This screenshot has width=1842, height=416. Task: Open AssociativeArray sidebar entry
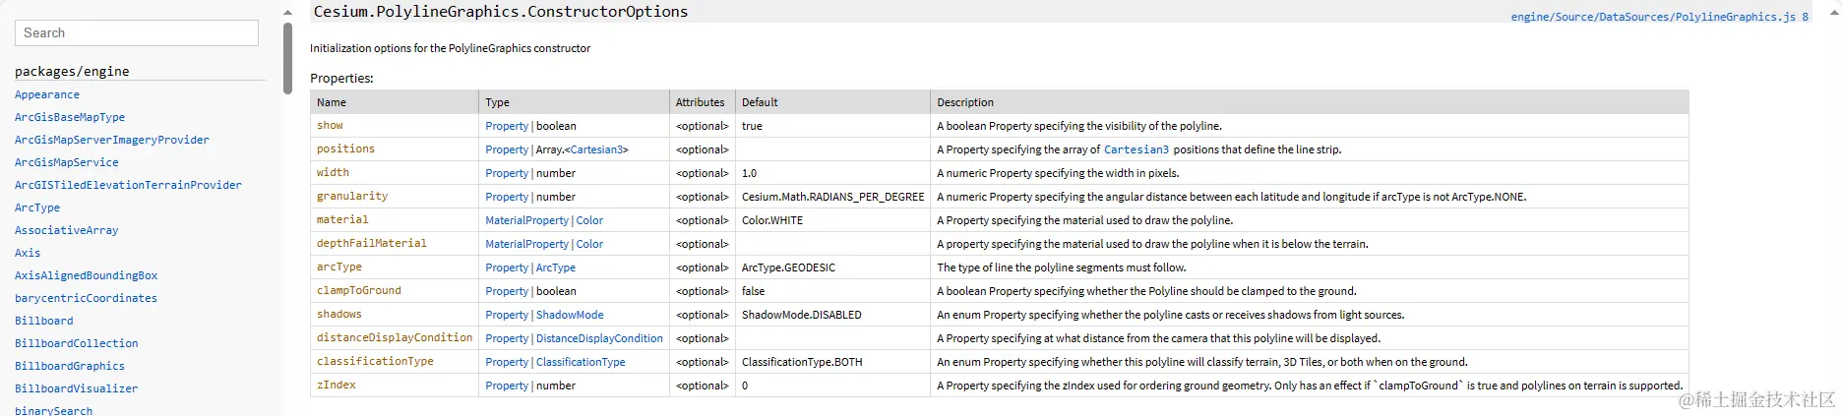[x=67, y=230]
